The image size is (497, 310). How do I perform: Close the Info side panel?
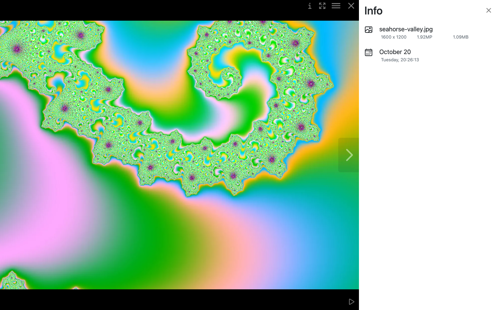click(x=488, y=10)
